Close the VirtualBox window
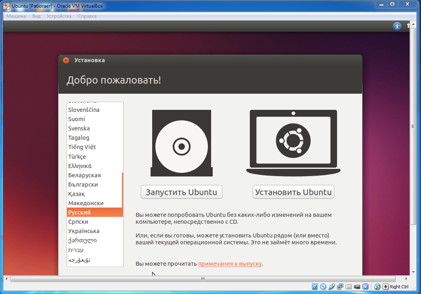 coord(408,4)
